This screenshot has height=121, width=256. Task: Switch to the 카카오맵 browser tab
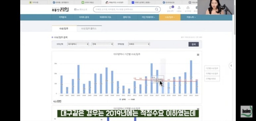pos(34,2)
